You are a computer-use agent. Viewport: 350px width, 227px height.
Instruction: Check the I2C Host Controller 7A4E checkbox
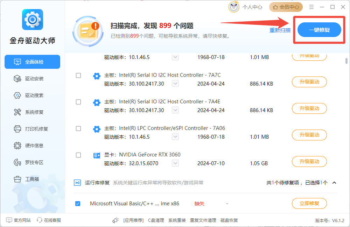pyautogui.click(x=78, y=102)
